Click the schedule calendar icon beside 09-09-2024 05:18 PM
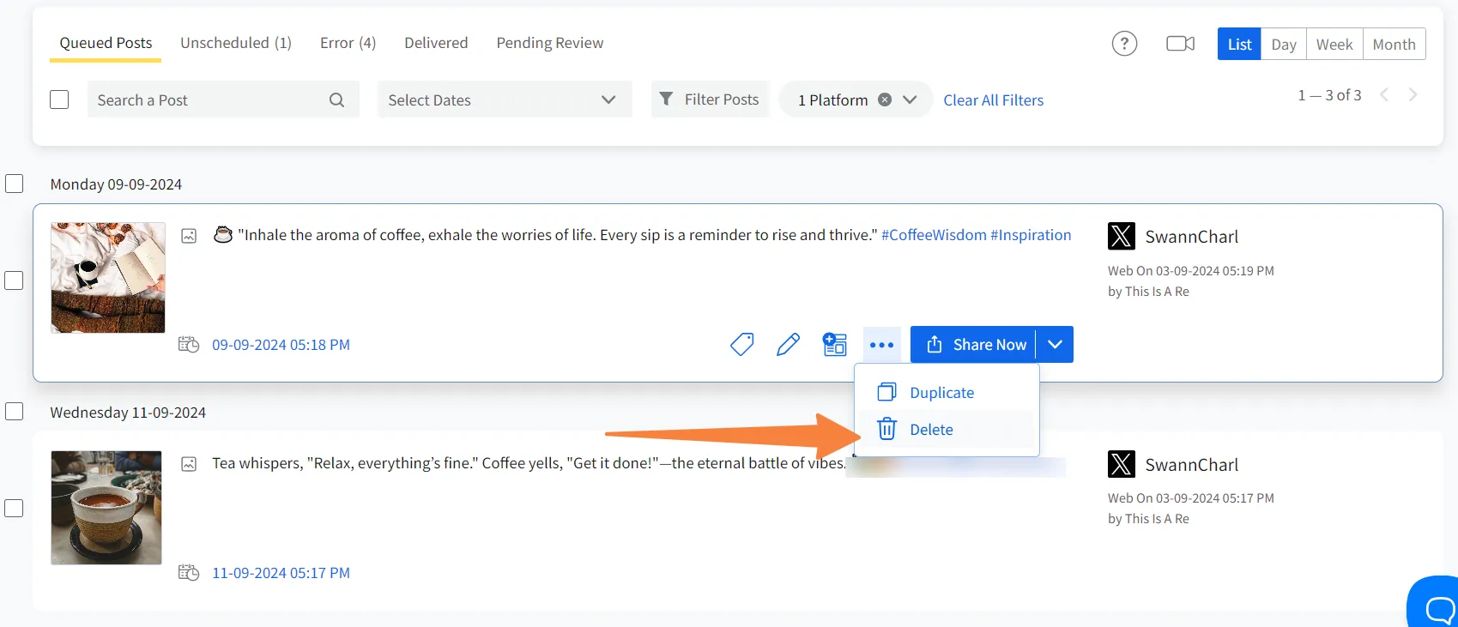The height and width of the screenshot is (627, 1458). 189,345
